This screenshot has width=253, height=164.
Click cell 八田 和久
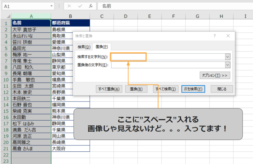31,67
